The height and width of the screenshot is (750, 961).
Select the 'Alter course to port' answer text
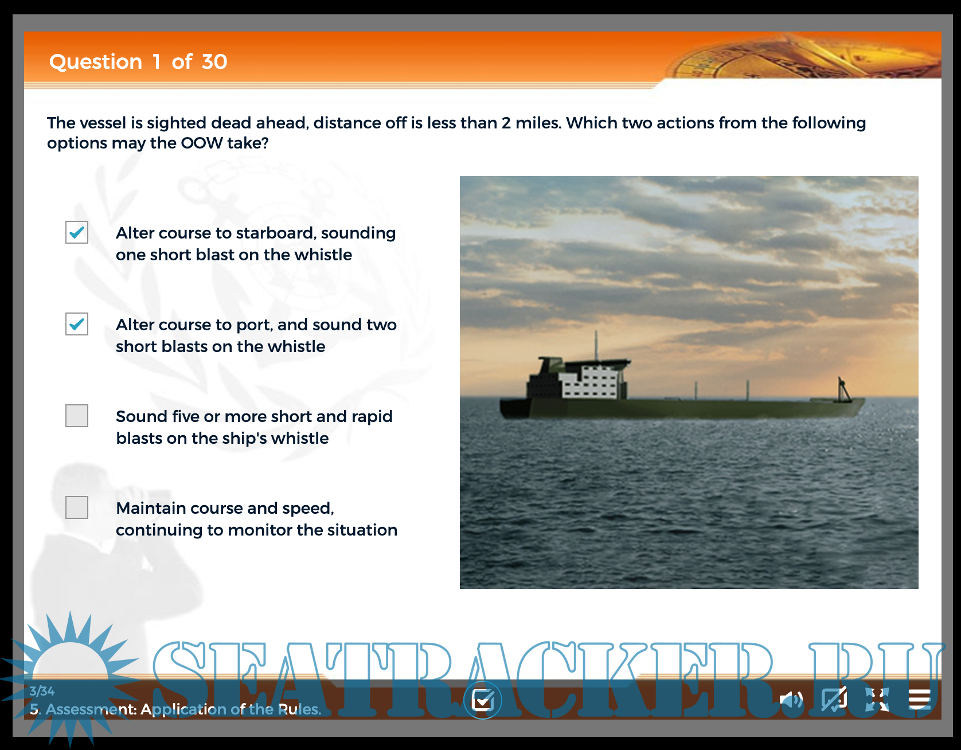pos(256,335)
